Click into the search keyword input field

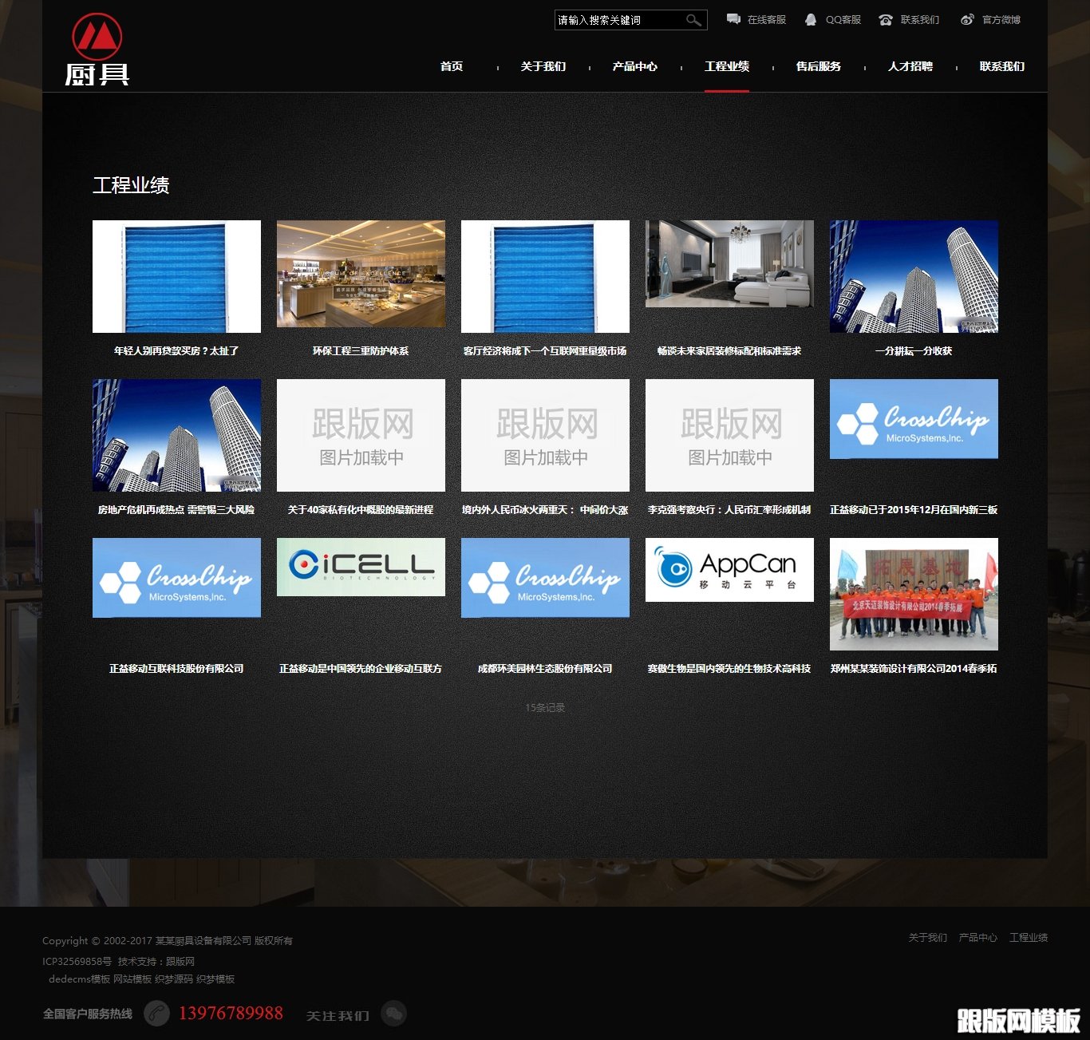point(618,20)
